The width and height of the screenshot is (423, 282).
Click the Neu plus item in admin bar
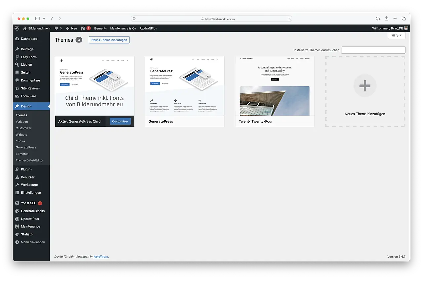[71, 28]
